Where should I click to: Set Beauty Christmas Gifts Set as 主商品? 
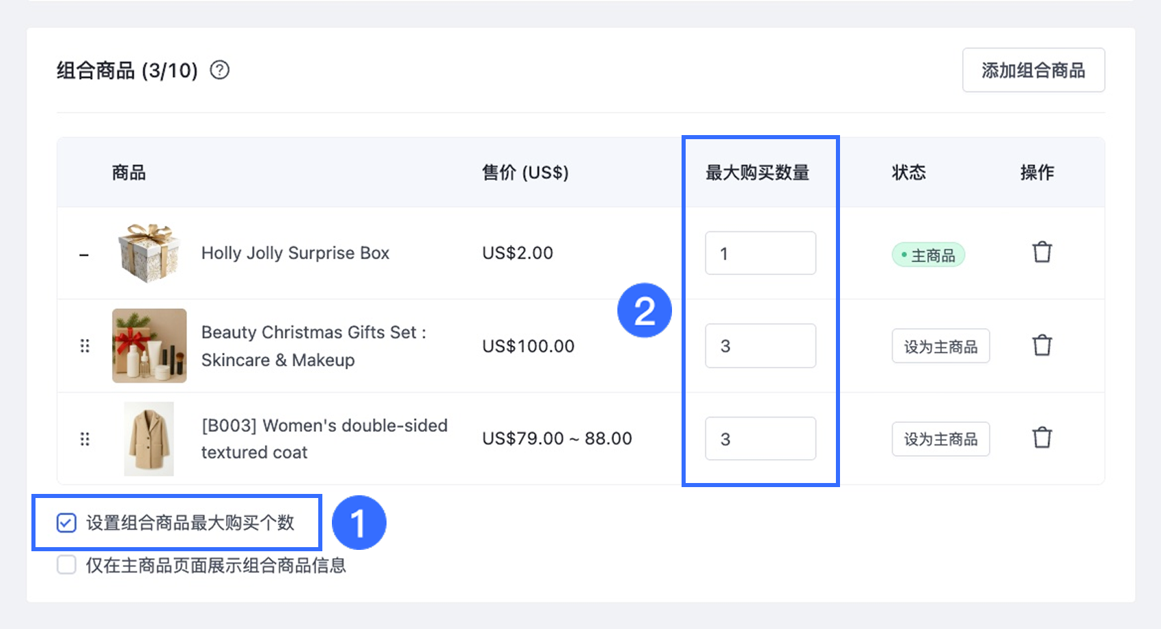pos(940,347)
